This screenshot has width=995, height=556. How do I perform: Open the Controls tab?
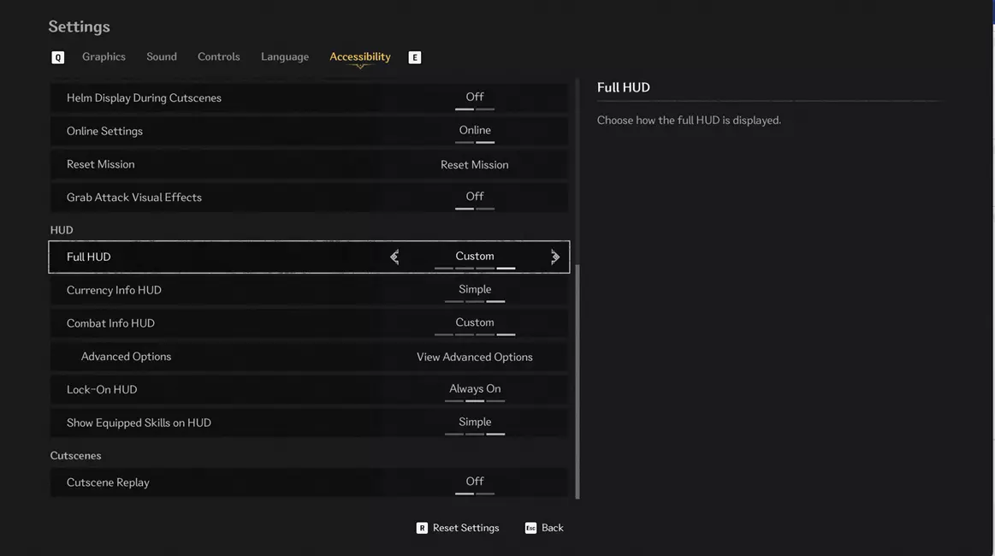point(218,56)
